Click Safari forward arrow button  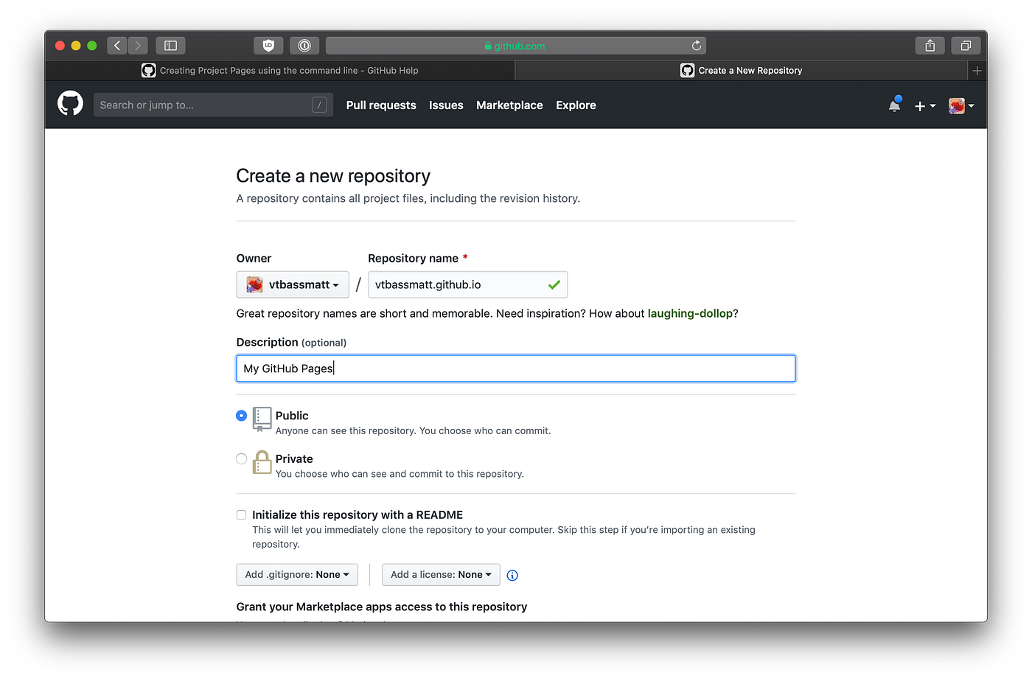pyautogui.click(x=138, y=46)
